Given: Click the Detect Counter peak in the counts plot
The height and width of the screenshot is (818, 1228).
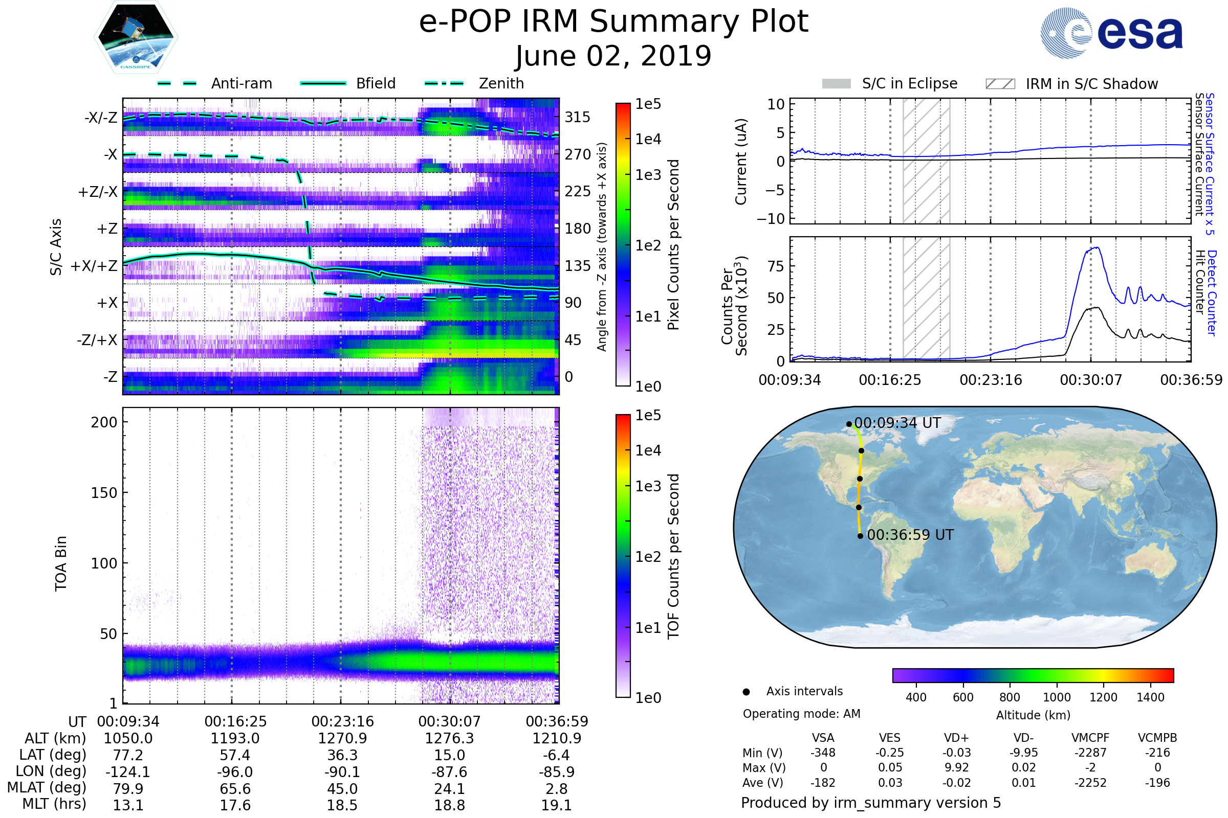Looking at the screenshot, I should pyautogui.click(x=1097, y=248).
